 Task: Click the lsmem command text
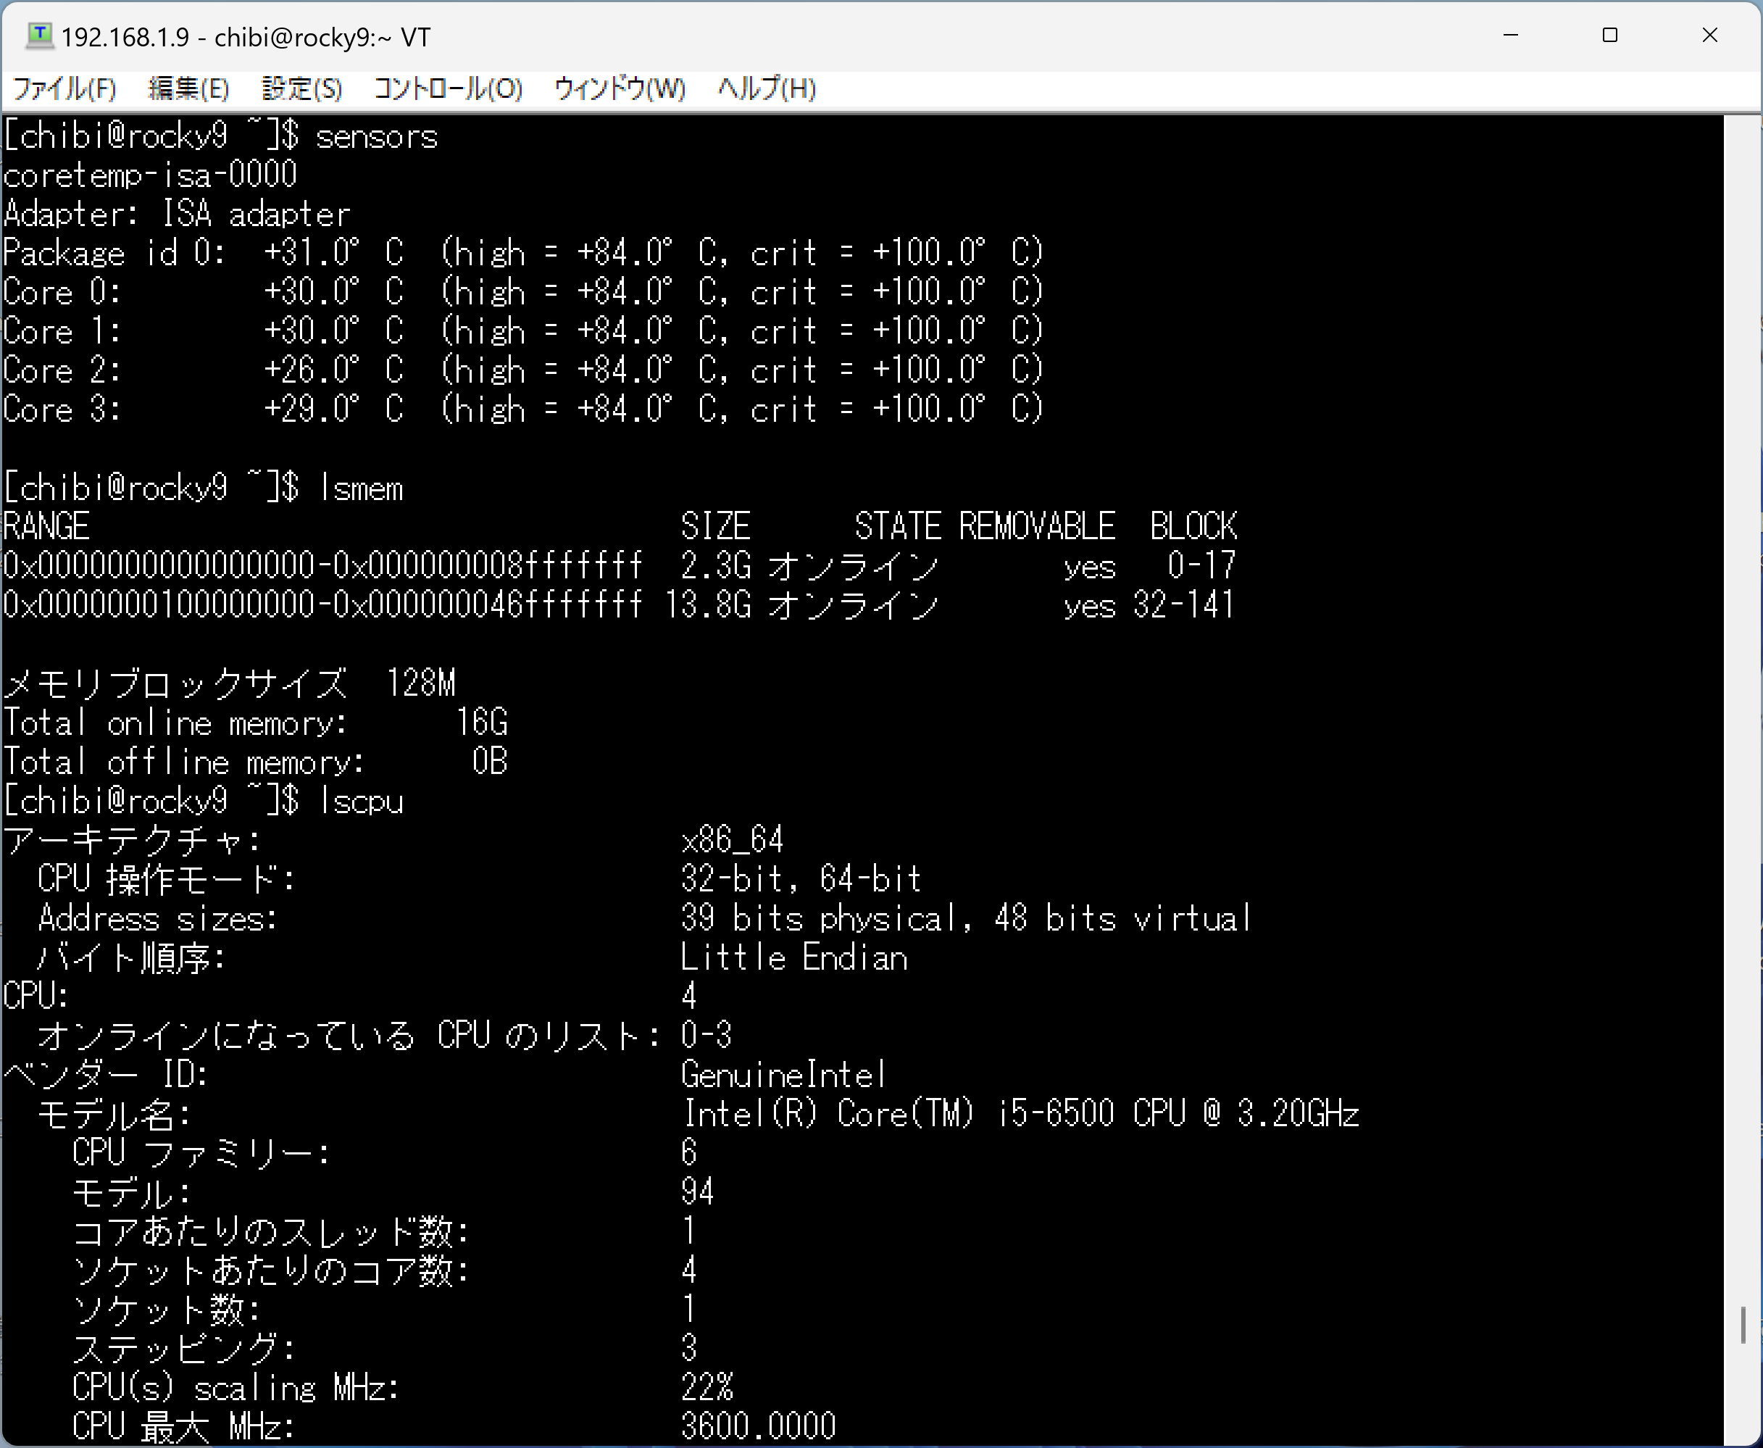[361, 488]
